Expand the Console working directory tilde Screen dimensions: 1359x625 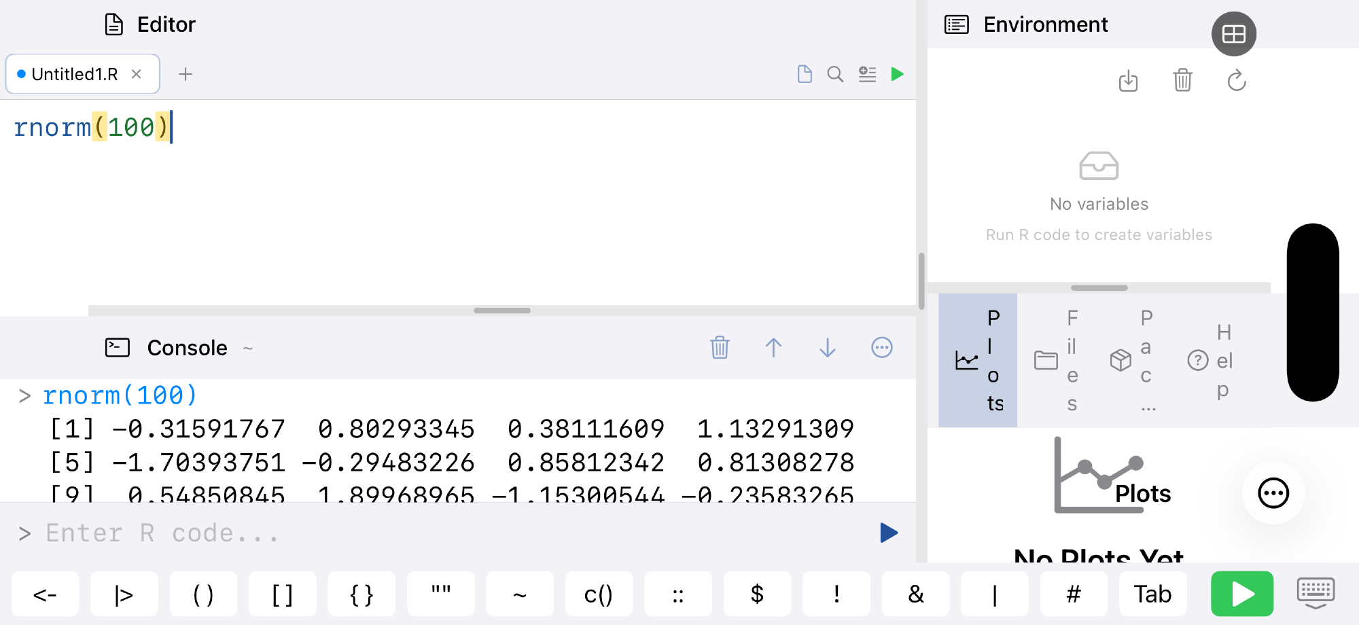tap(248, 349)
